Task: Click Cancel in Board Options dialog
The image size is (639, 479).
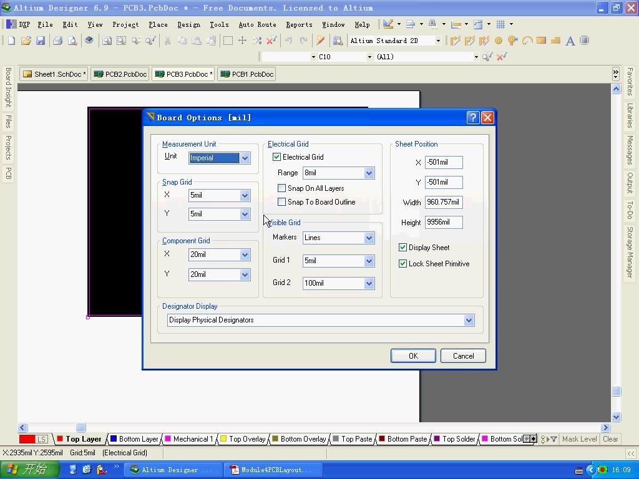Action: pos(464,356)
